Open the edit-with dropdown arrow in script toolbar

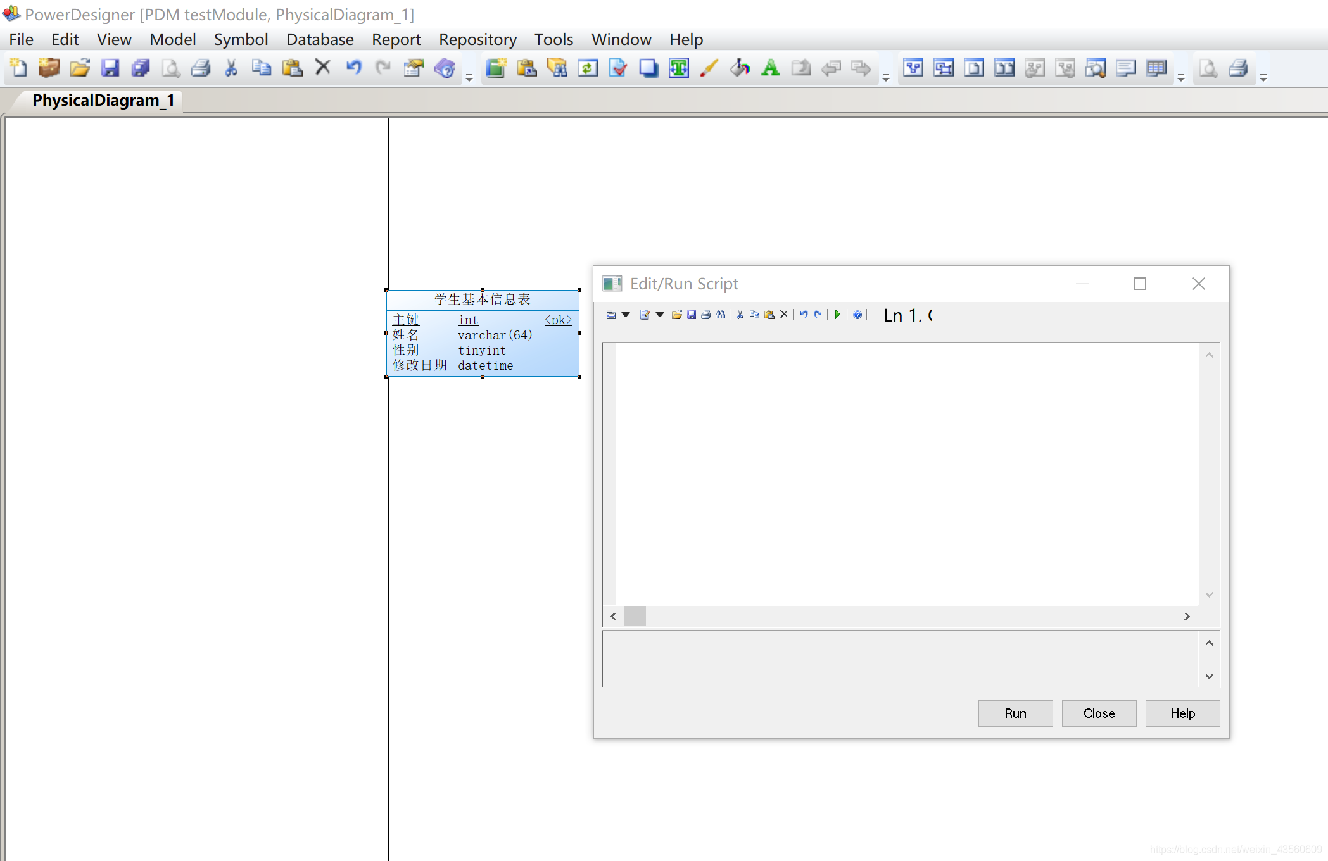(x=660, y=315)
